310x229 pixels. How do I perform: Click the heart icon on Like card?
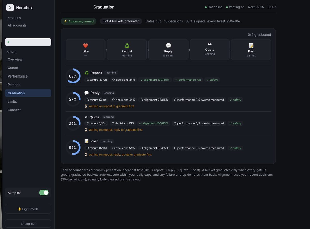coord(86,46)
